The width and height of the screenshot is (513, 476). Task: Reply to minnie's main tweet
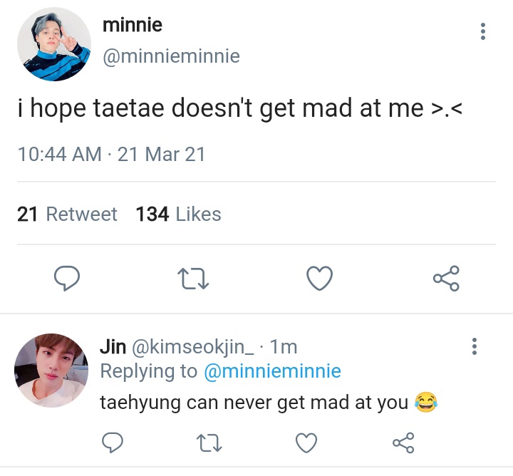[x=67, y=278]
